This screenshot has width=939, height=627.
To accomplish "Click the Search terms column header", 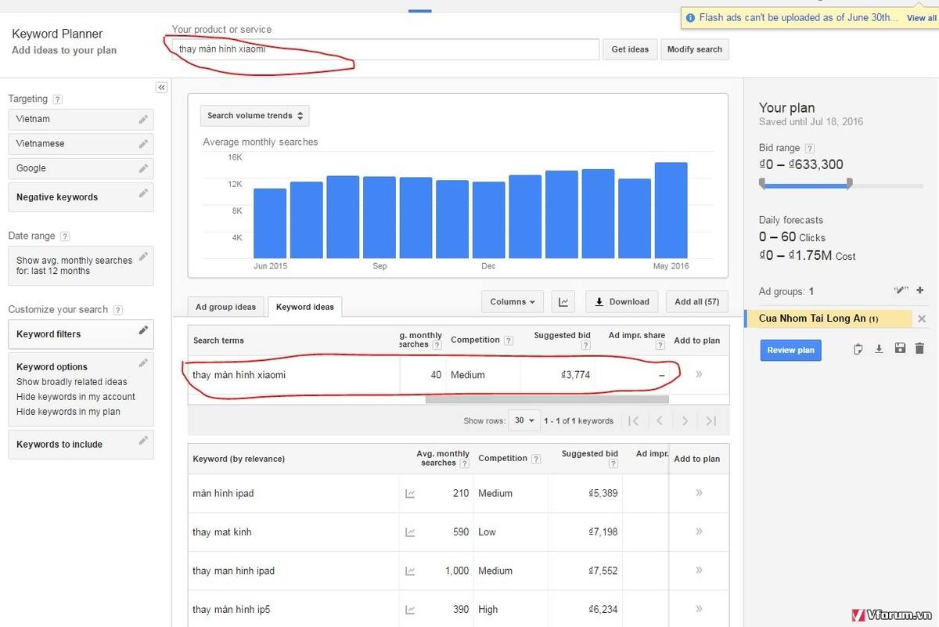I will [218, 341].
